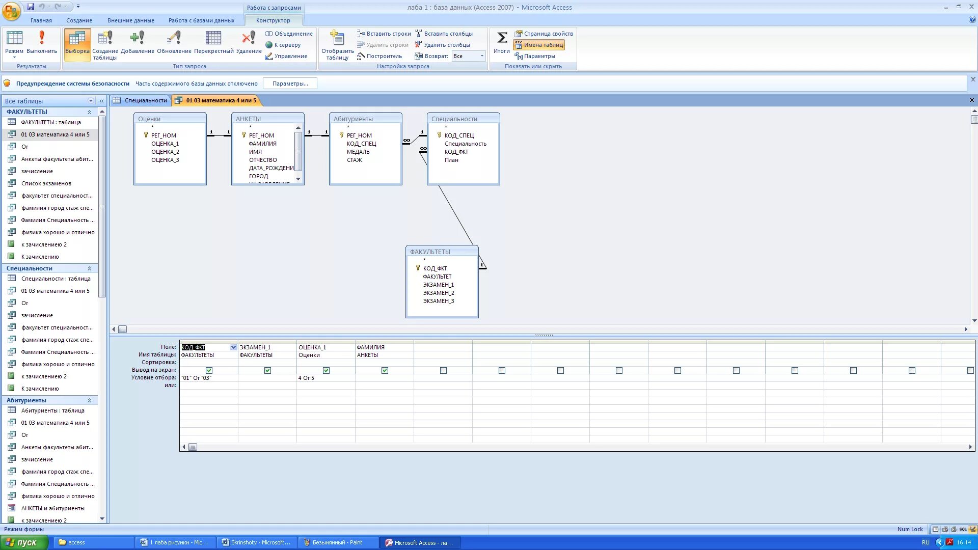Image resolution: width=978 pixels, height=550 pixels.
Task: Click the Итоги sigma totals icon
Action: point(502,38)
